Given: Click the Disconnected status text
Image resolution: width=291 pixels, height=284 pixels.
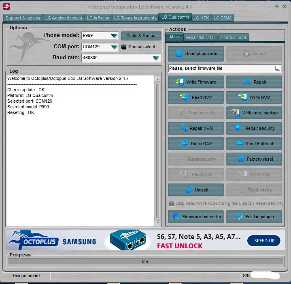Looking at the screenshot, I should (x=26, y=275).
